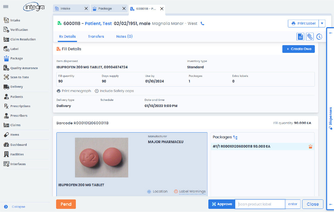Viewport: 334px width, 212px height.
Task: Click Location snowflake icon
Action: pyautogui.click(x=149, y=191)
